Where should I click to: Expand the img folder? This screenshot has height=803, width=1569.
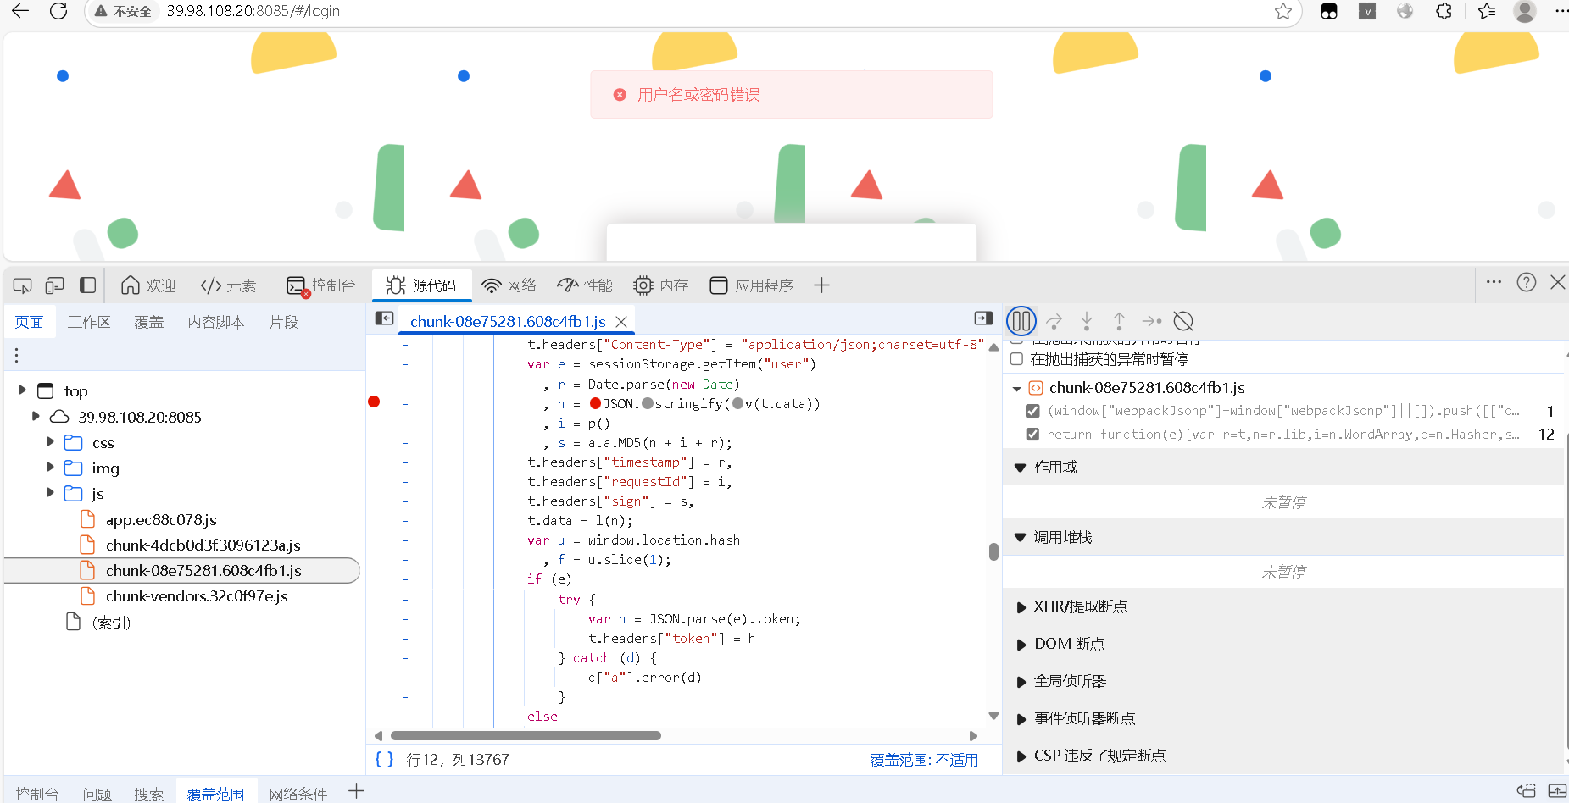pyautogui.click(x=50, y=468)
